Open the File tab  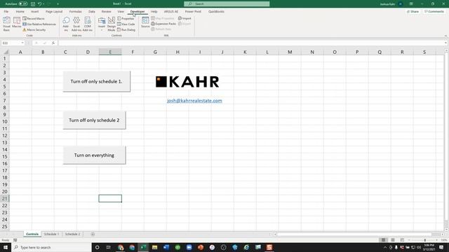pos(6,11)
